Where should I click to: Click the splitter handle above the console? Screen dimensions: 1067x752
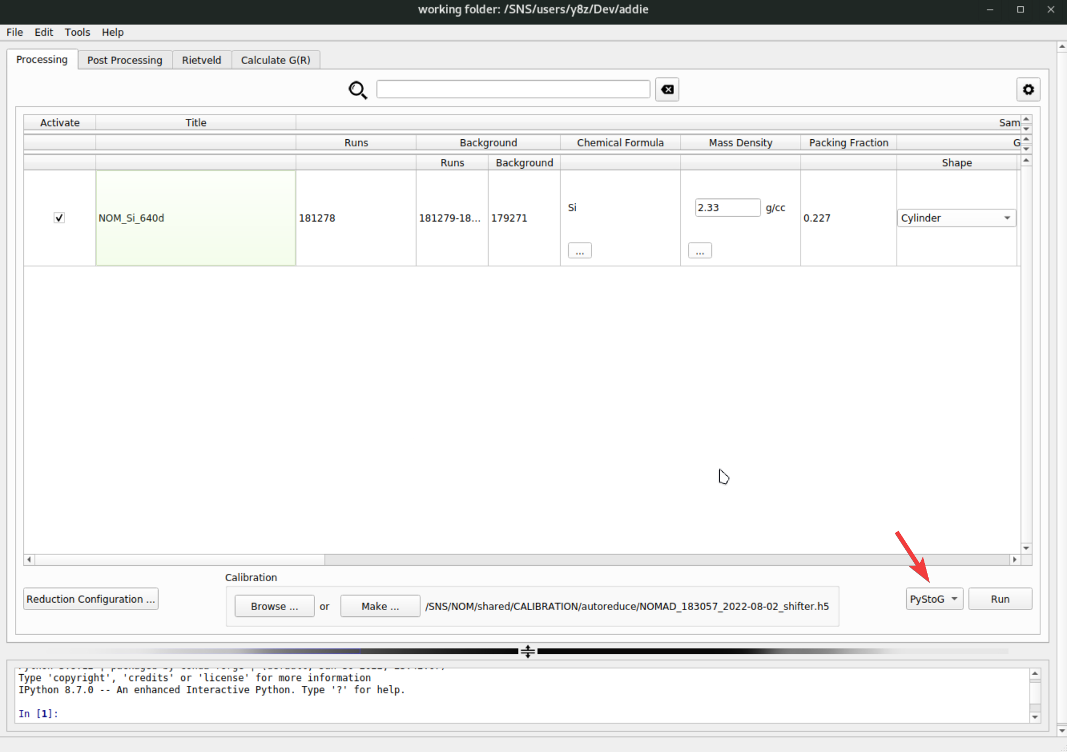click(x=528, y=651)
